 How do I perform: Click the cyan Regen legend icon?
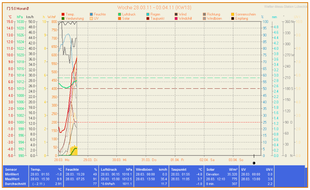coord(148,14)
